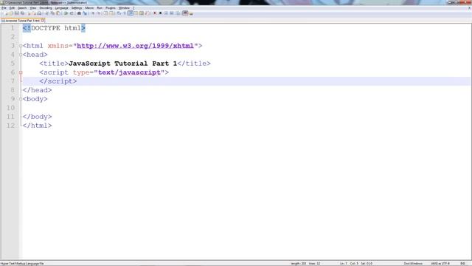
Task: Paste clipboard using toolbar icon
Action: (58, 13)
